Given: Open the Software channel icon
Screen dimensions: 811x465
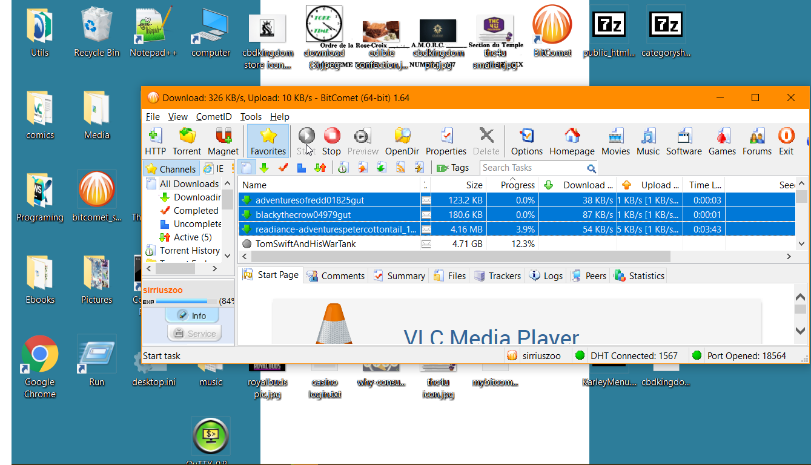Looking at the screenshot, I should click(x=684, y=141).
